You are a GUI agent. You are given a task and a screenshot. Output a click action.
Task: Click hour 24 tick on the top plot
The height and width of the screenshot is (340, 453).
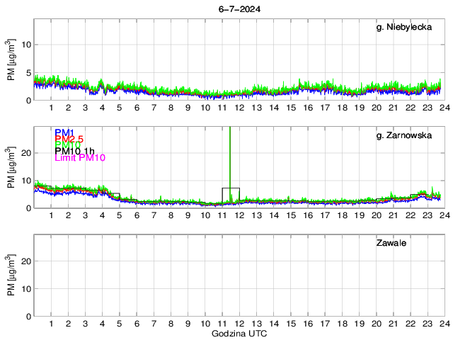(444, 108)
